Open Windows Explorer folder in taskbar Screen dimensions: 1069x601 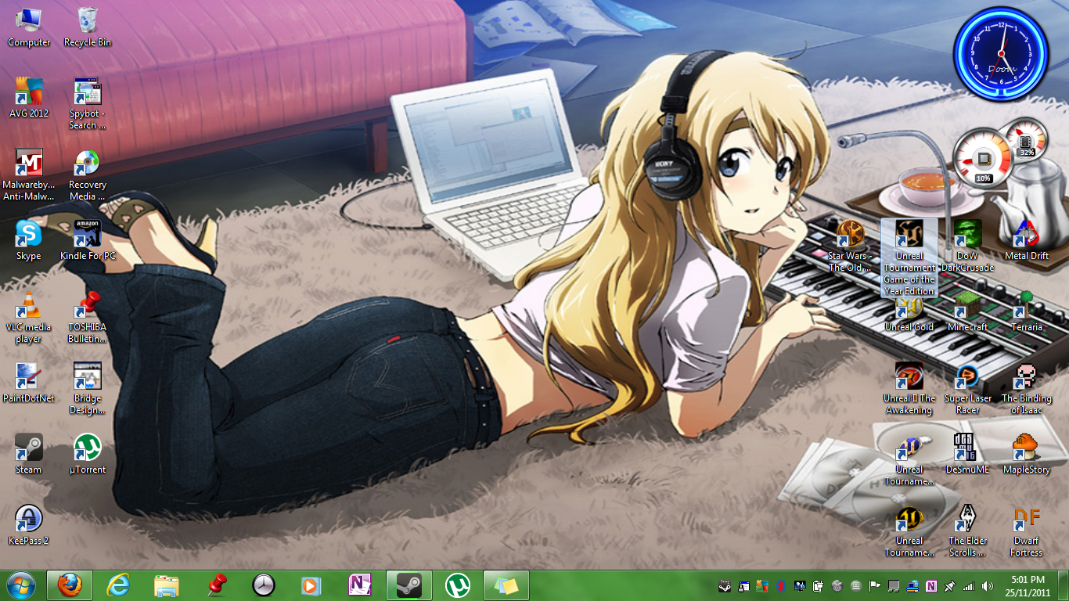click(x=167, y=585)
